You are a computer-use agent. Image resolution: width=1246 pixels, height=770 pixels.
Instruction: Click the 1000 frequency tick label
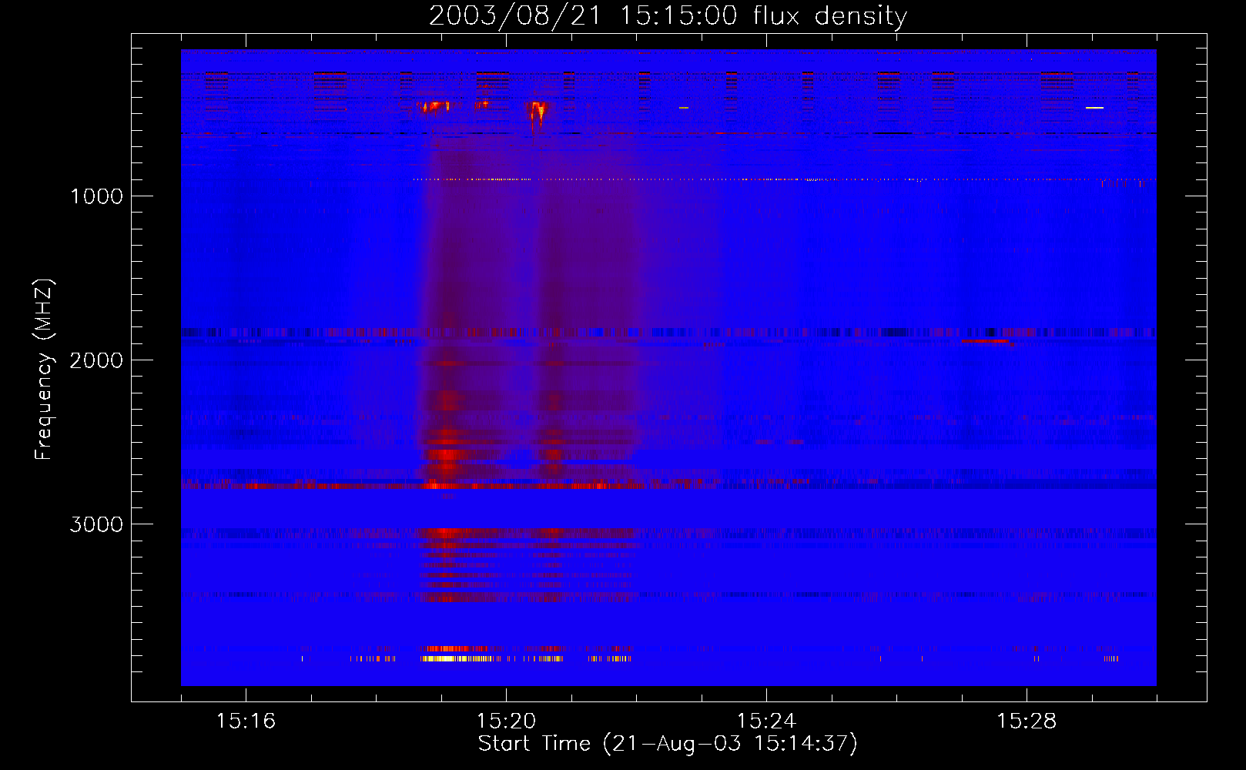96,196
